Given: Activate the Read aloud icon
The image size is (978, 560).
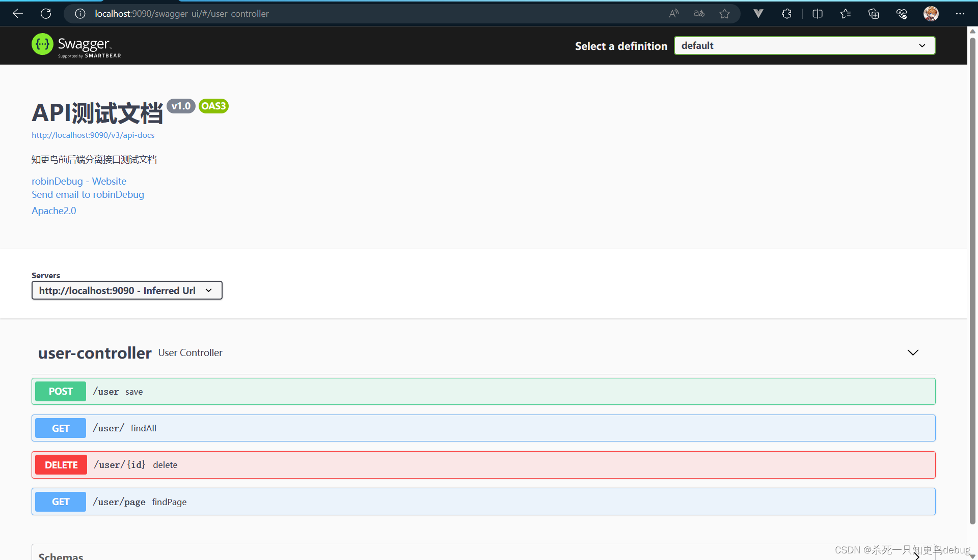Looking at the screenshot, I should coord(673,14).
